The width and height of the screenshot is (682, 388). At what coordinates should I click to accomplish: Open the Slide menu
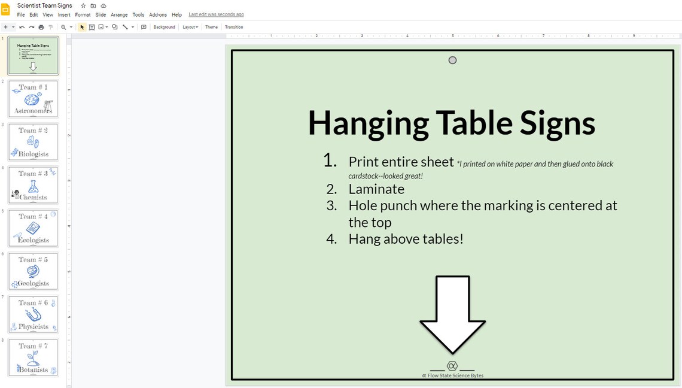click(100, 14)
